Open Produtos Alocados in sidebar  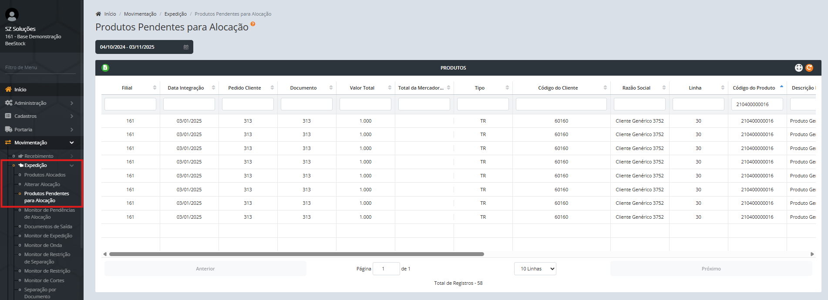45,175
